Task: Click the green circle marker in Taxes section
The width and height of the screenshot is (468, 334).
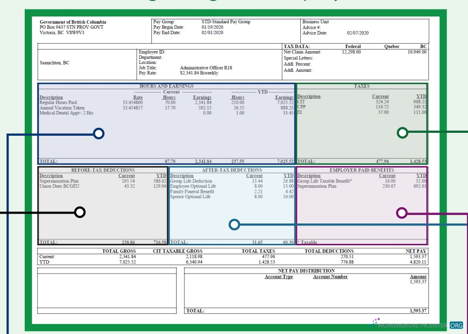Action: pyautogui.click(x=403, y=133)
